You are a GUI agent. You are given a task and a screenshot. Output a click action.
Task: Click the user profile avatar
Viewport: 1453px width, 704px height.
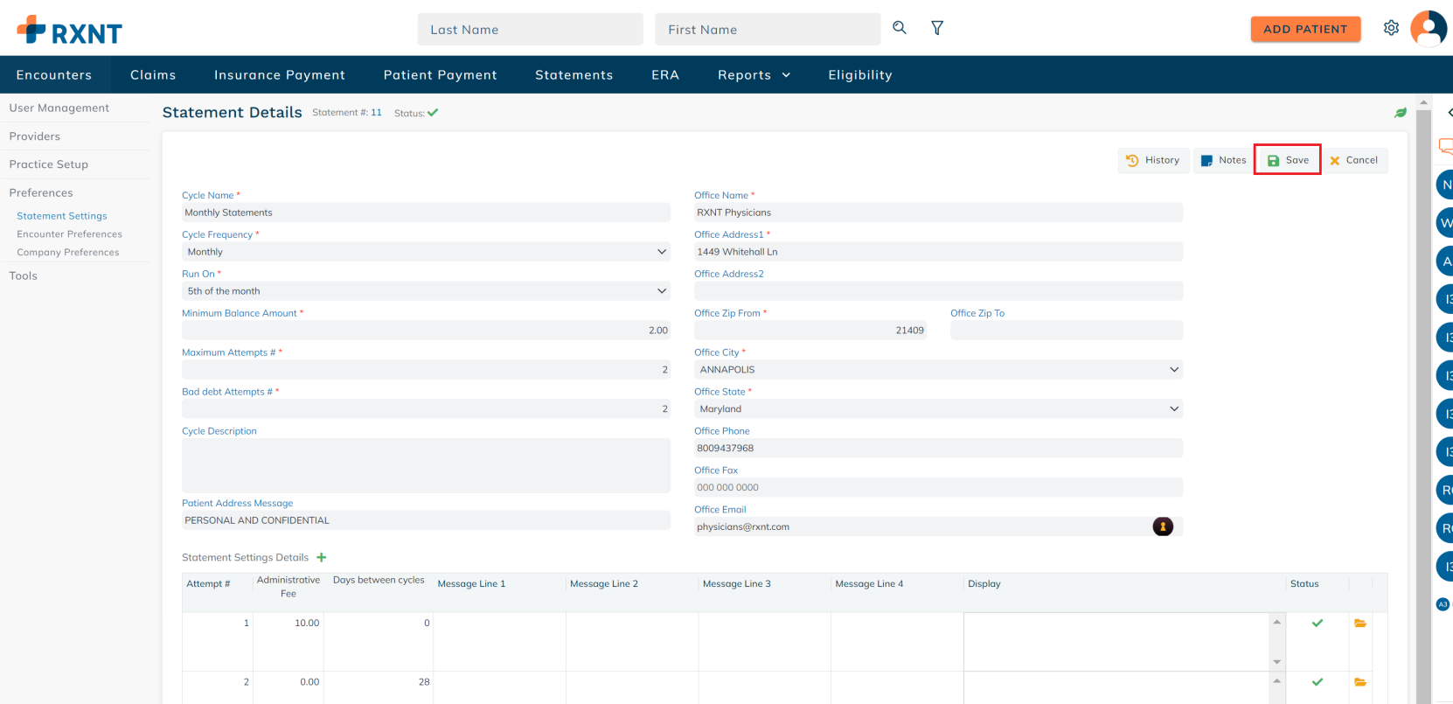tap(1429, 28)
